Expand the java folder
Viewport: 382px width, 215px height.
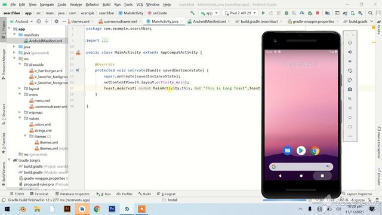14,47
